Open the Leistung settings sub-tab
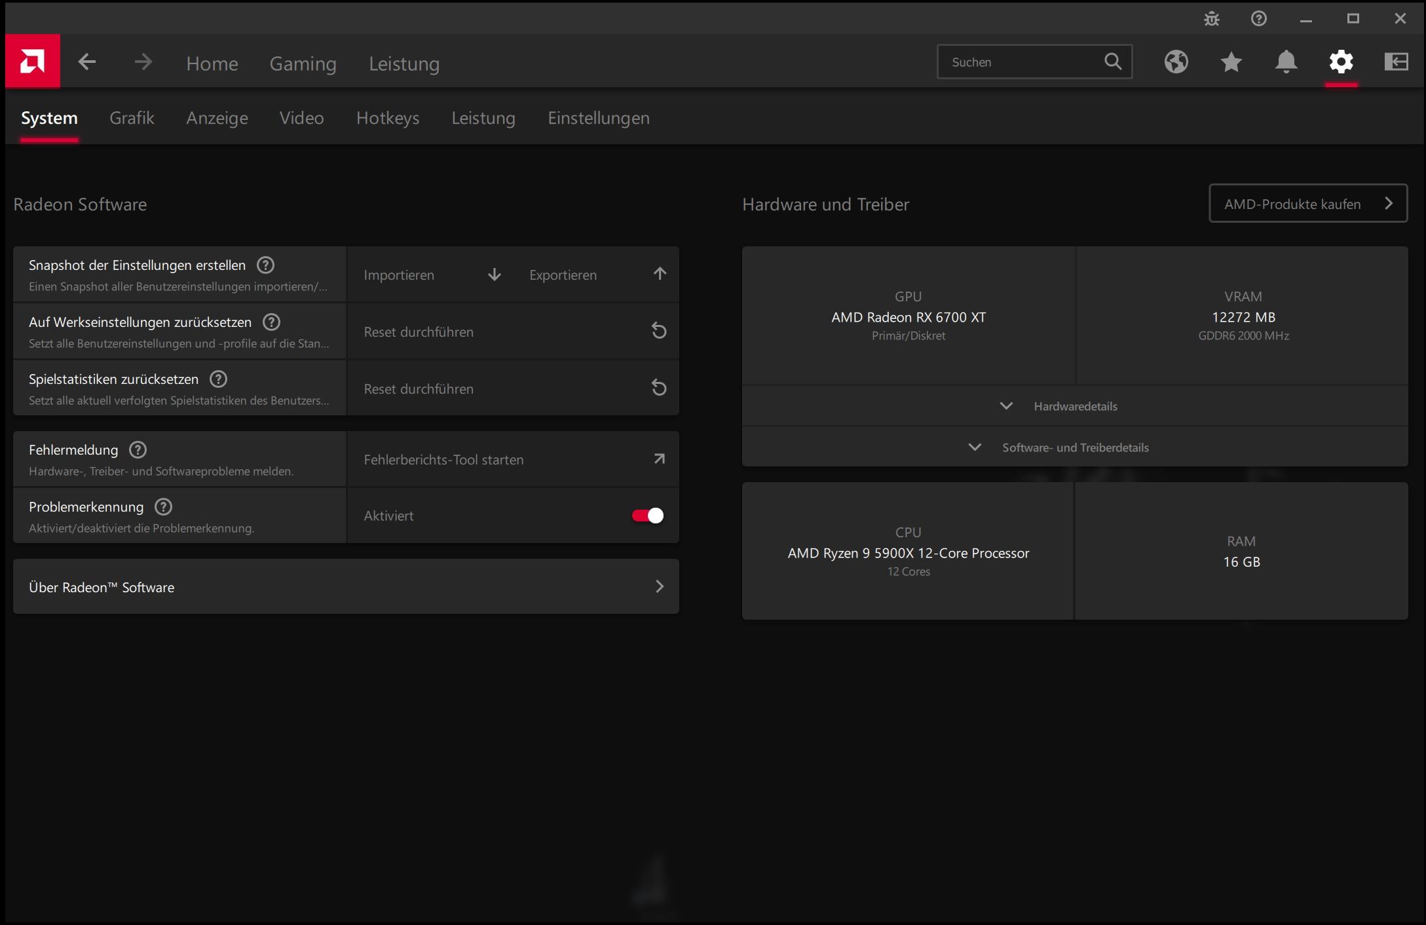Screen dimensions: 1426x925 (x=483, y=118)
